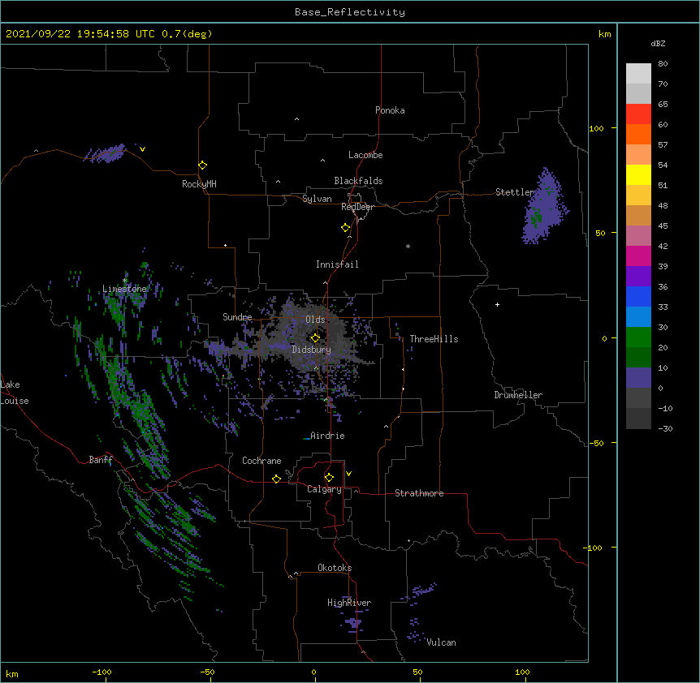Click the Drumheller town label
700x683 pixels.
[518, 395]
